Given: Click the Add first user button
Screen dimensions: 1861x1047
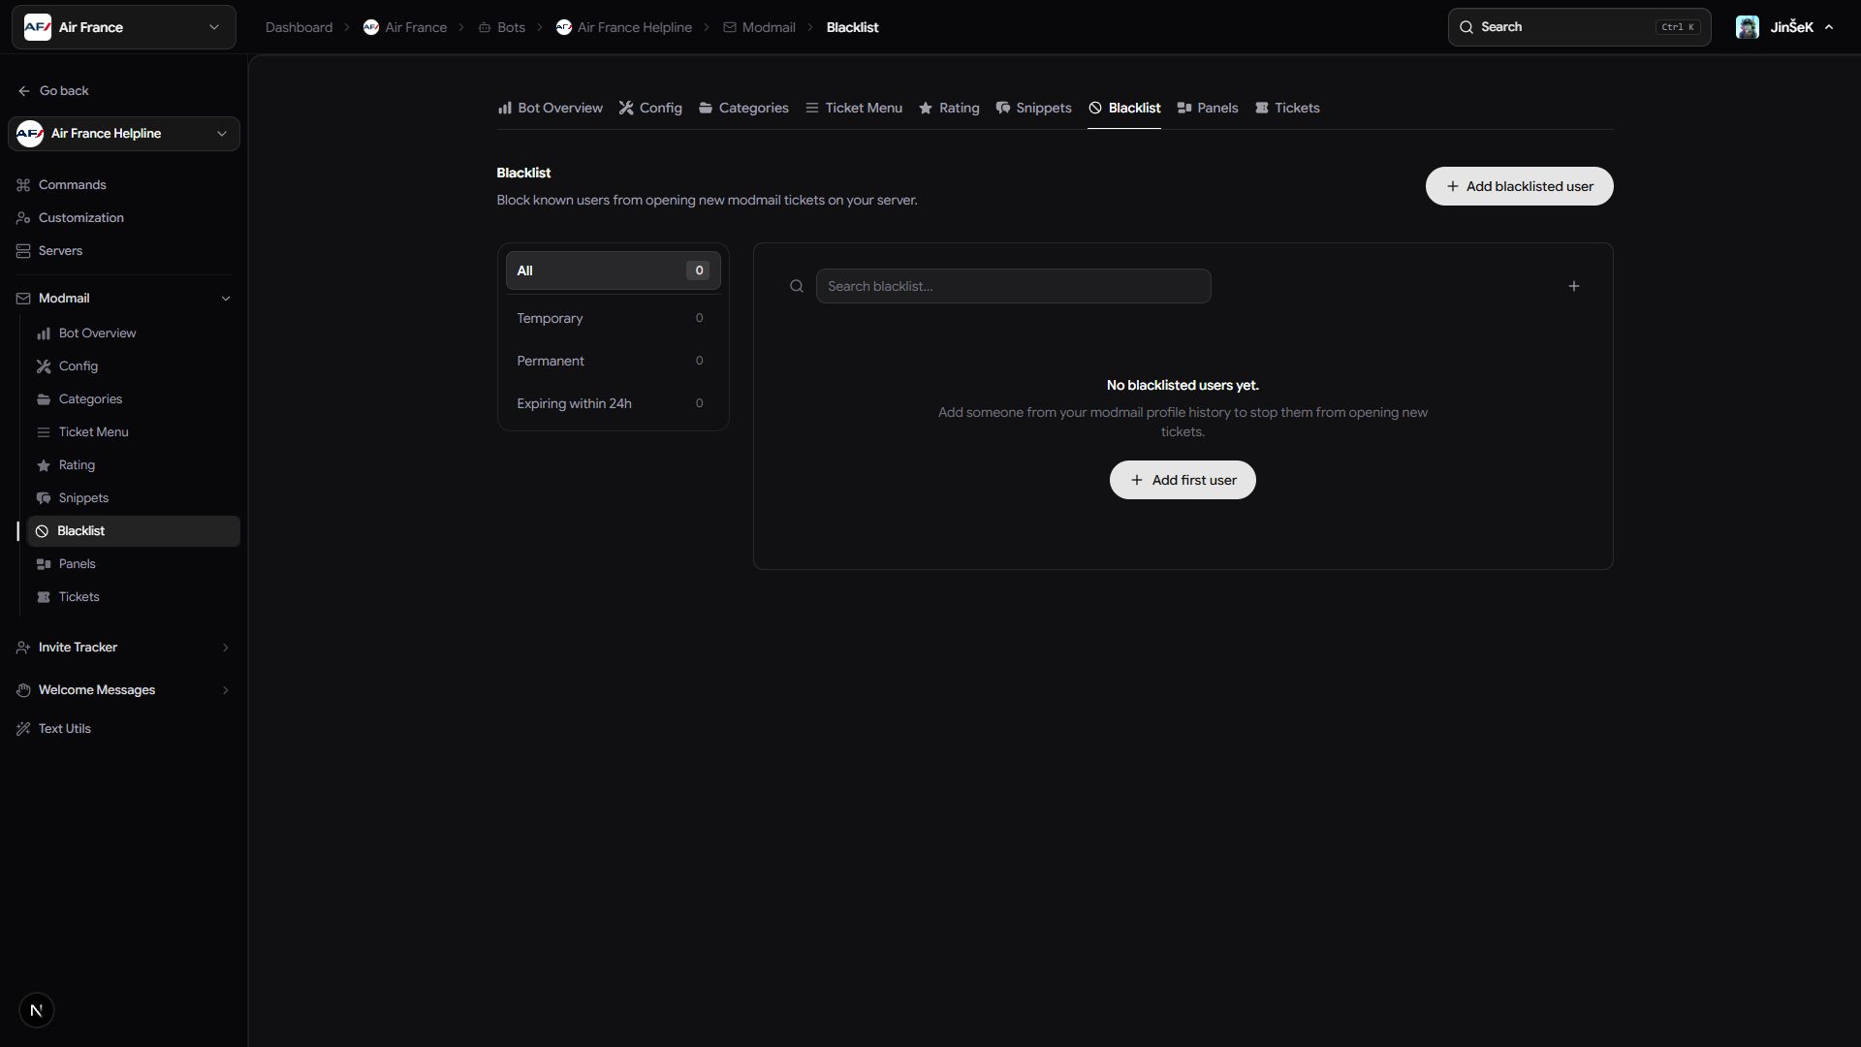Looking at the screenshot, I should pos(1183,480).
